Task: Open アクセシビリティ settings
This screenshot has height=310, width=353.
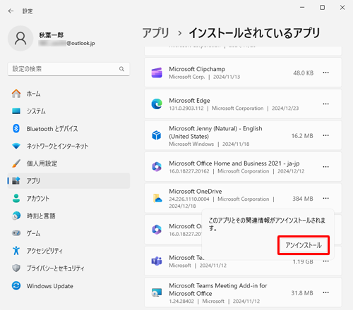Action: [x=68, y=251]
